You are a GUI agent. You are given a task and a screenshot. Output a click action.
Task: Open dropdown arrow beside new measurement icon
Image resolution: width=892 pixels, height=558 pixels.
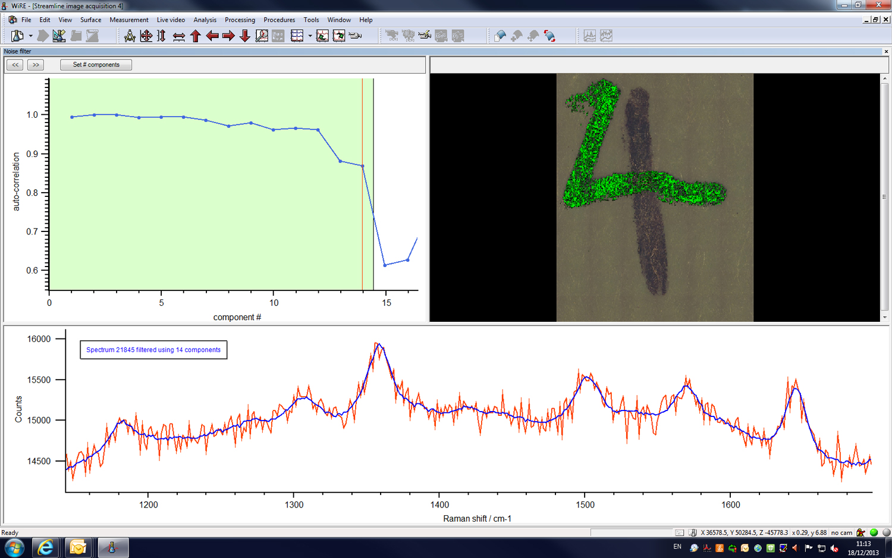pos(30,36)
